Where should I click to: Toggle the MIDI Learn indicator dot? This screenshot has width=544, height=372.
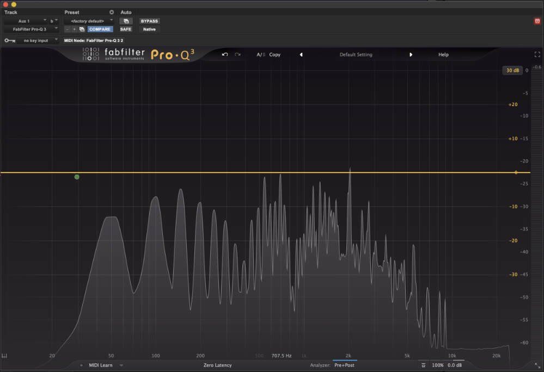pyautogui.click(x=81, y=365)
